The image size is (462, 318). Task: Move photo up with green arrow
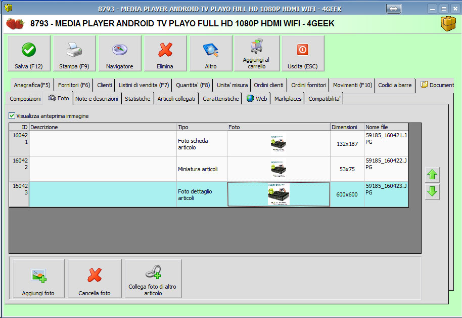click(x=432, y=175)
